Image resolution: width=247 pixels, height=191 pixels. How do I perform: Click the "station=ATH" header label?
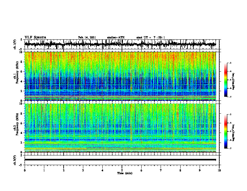(x=116, y=37)
